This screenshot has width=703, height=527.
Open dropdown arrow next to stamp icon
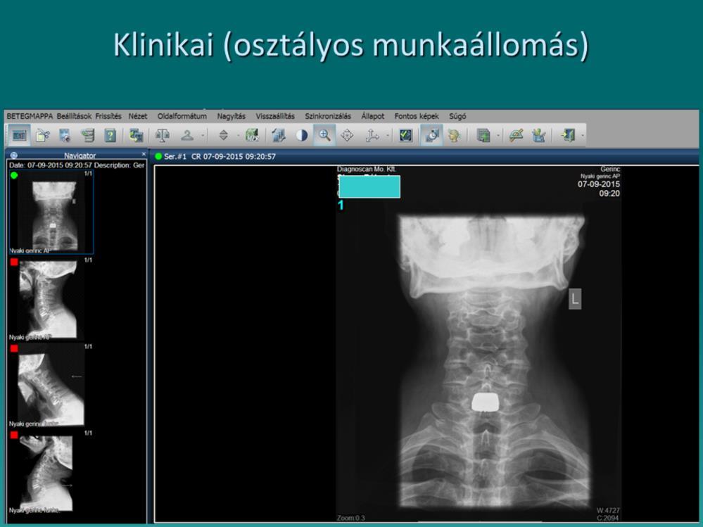click(x=203, y=135)
